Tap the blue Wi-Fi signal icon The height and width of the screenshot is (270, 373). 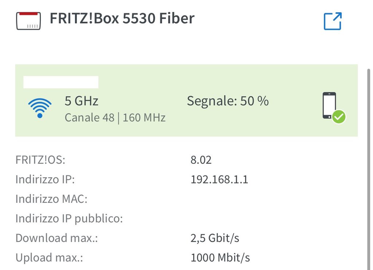click(40, 108)
